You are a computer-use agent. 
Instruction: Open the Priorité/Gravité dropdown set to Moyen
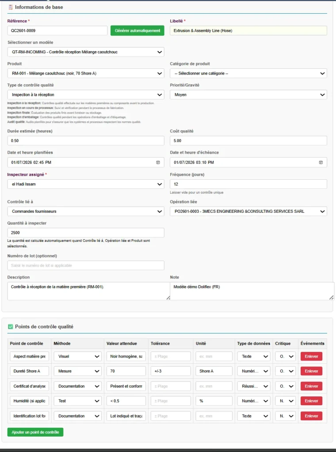(x=249, y=94)
